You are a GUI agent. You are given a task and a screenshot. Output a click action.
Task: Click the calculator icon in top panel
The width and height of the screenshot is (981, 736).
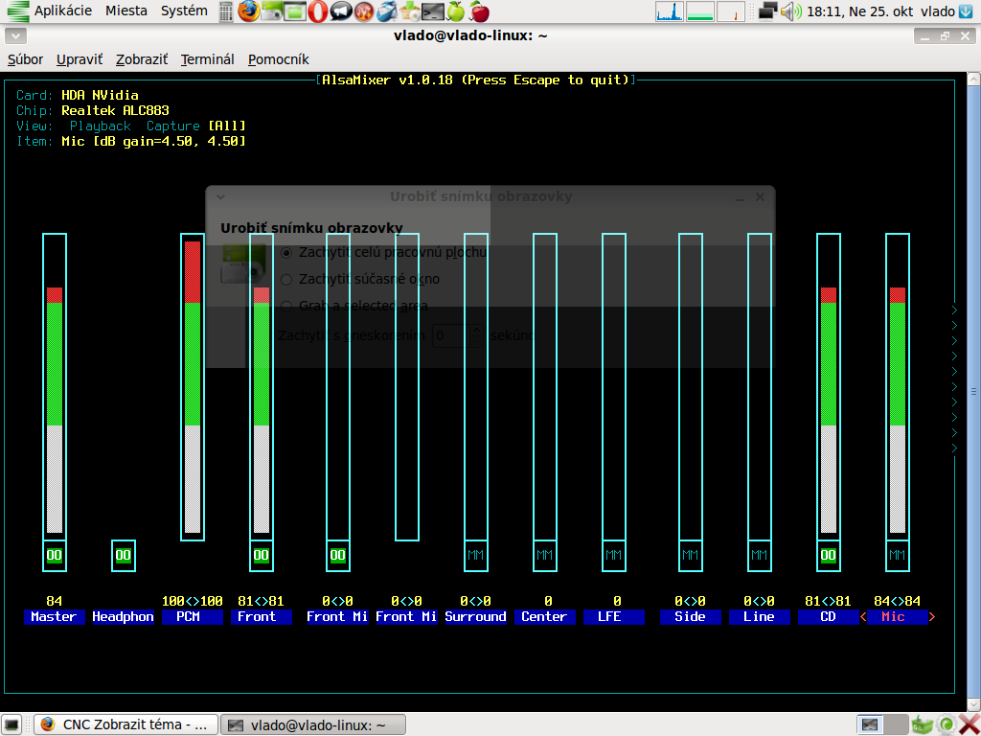coord(226,11)
